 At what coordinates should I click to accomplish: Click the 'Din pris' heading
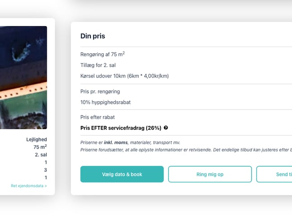(93, 36)
